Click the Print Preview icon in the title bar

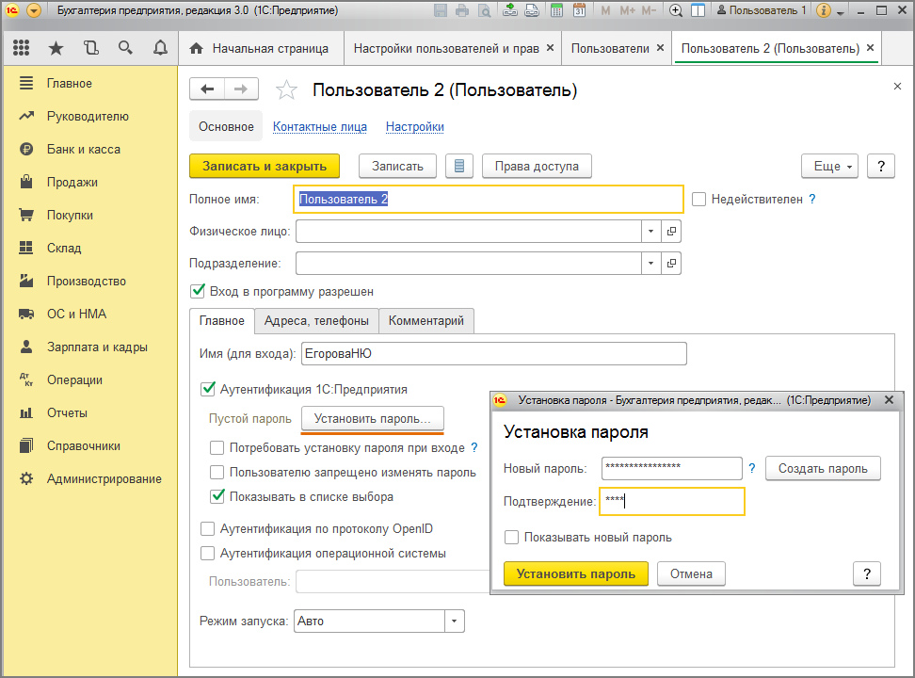point(485,10)
